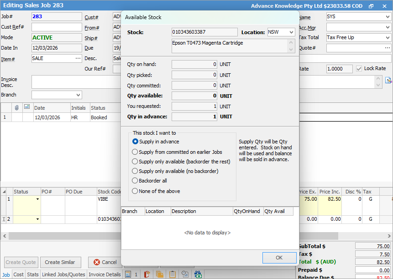The width and height of the screenshot is (393, 279).
Task: Click the Stock code field in dialog
Action: 204,32
